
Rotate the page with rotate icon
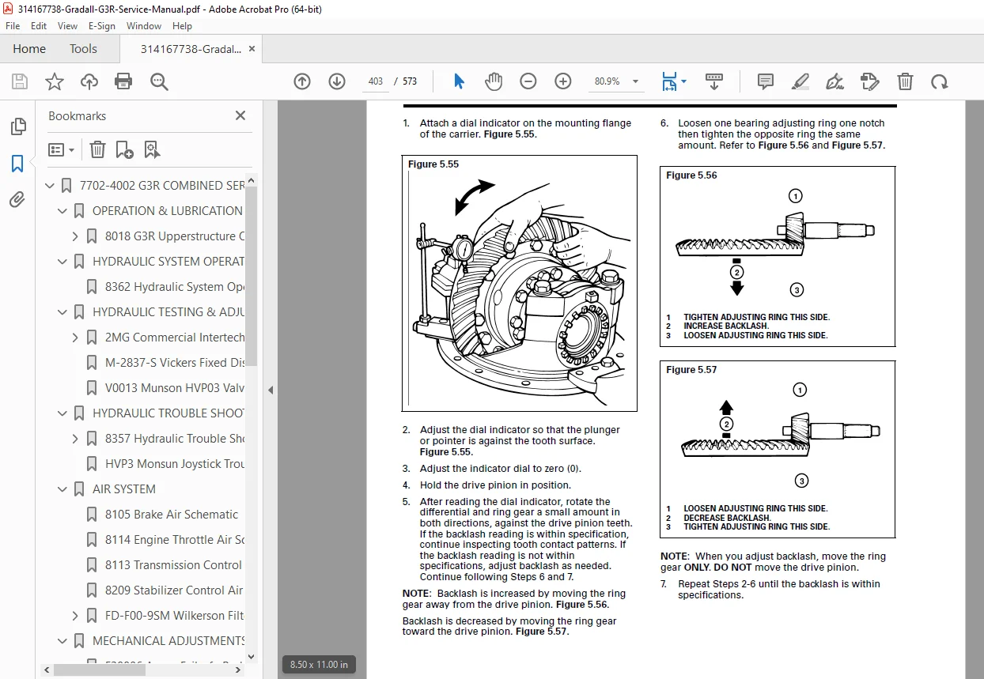pyautogui.click(x=939, y=81)
